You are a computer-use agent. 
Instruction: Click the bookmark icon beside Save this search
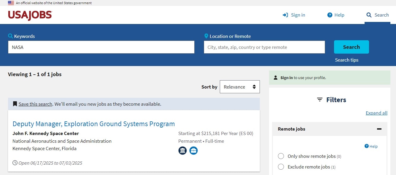[15, 104]
